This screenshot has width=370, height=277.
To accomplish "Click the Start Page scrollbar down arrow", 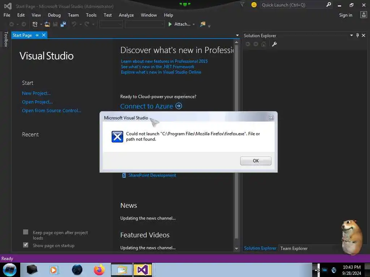I will (x=236, y=249).
